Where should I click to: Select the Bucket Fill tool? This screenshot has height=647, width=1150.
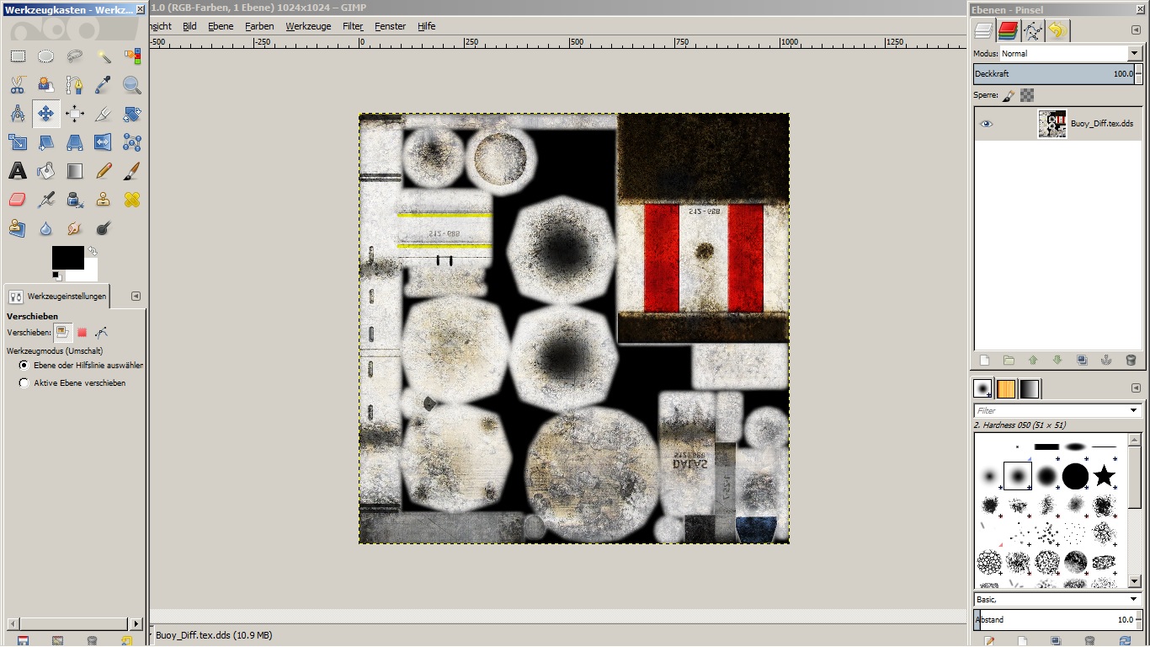point(46,171)
